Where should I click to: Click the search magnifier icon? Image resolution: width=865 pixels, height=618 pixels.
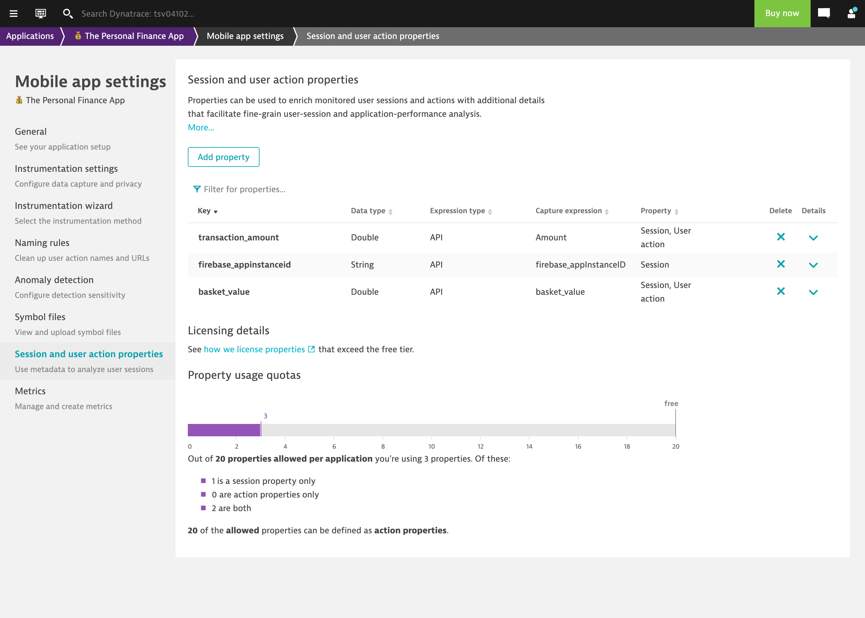click(68, 14)
